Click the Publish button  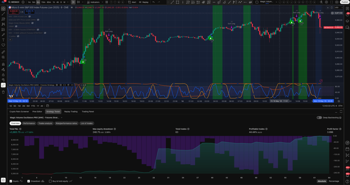(x=345, y=2)
